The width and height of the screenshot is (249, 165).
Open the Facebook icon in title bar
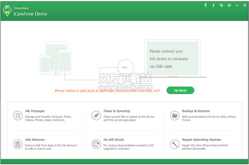pyautogui.click(x=213, y=5)
